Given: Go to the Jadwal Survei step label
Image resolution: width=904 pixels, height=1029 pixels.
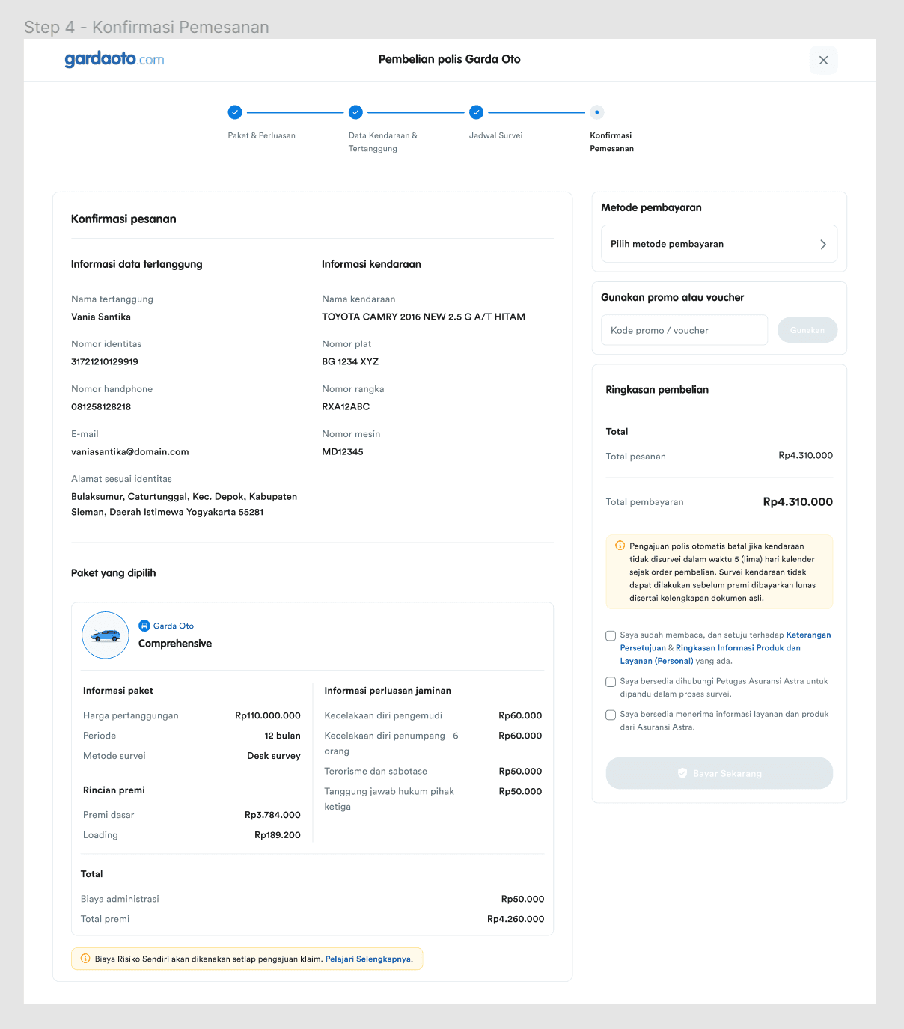Looking at the screenshot, I should click(495, 135).
